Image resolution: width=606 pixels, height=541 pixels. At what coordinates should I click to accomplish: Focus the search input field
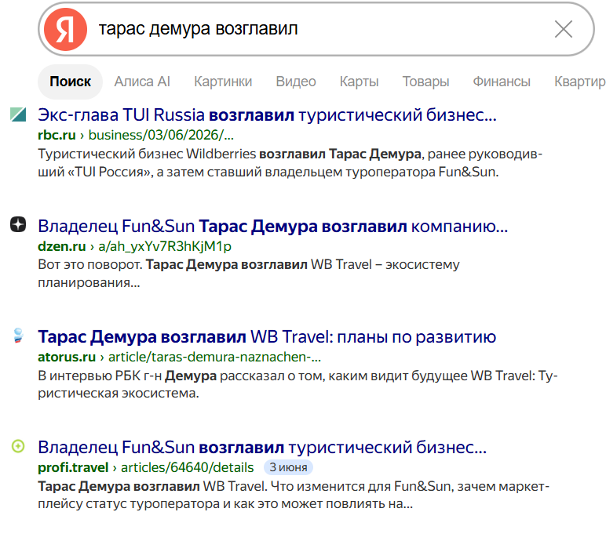point(316,29)
